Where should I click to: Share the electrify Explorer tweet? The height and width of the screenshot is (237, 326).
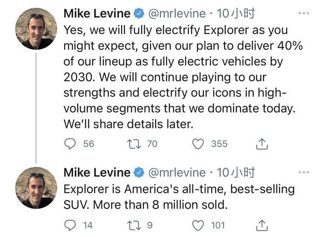262,144
